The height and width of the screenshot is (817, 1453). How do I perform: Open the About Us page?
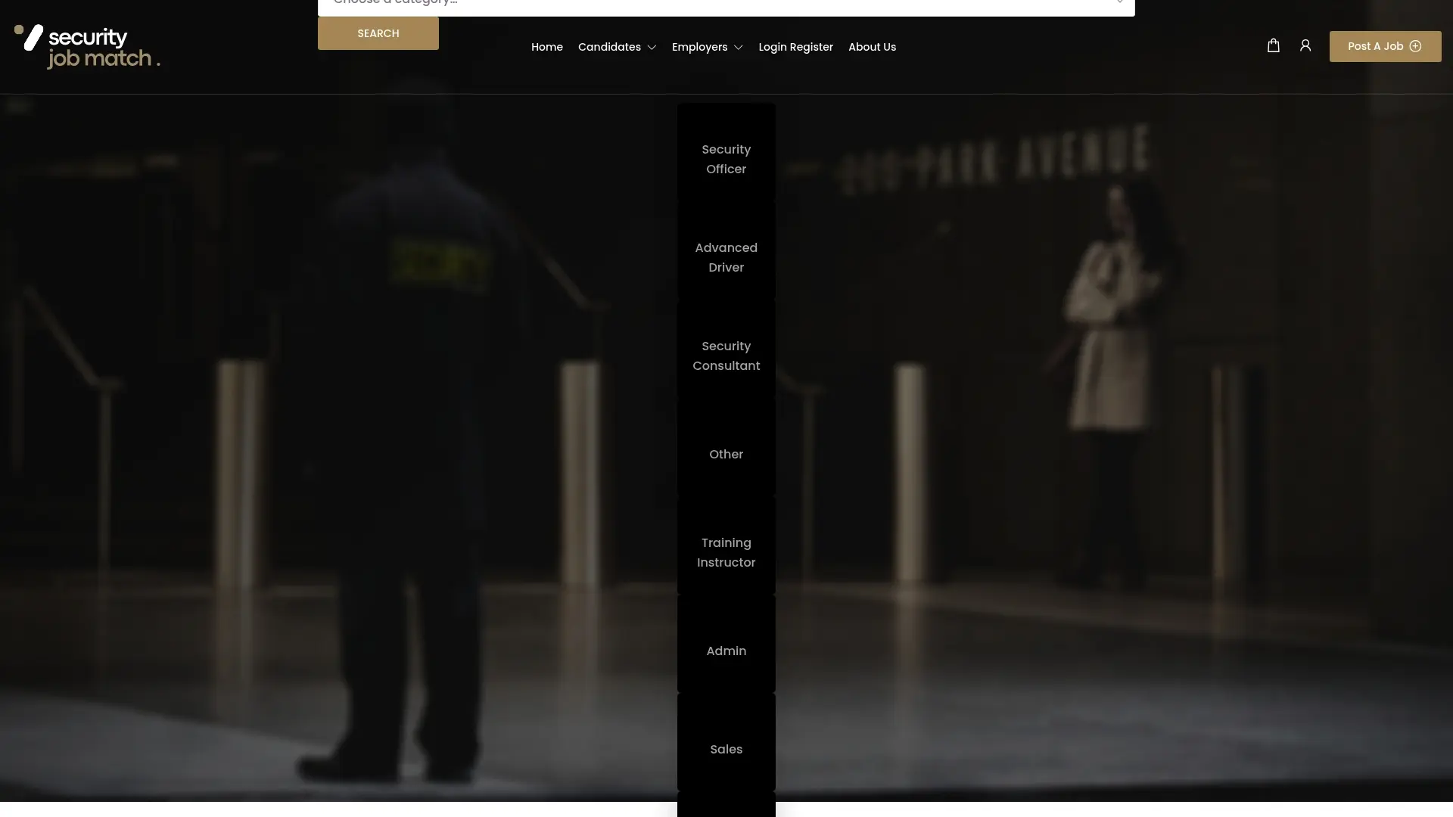(x=872, y=47)
